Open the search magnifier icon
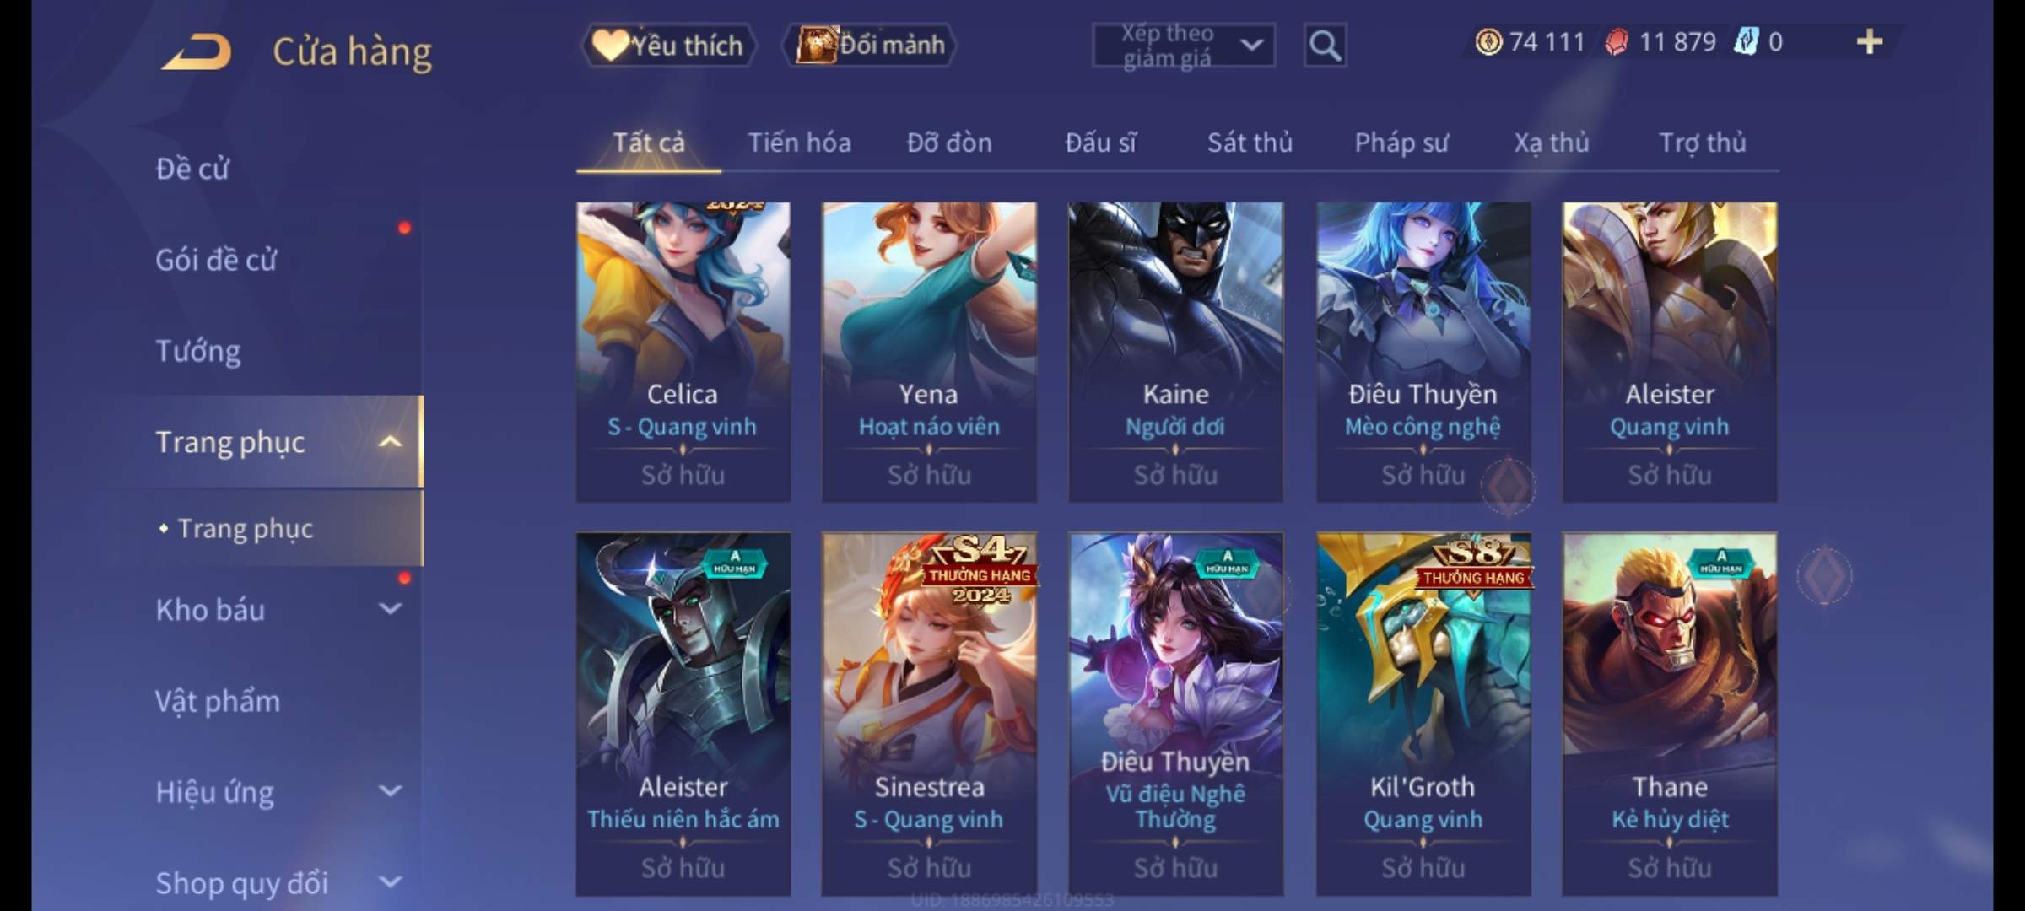 [1325, 46]
